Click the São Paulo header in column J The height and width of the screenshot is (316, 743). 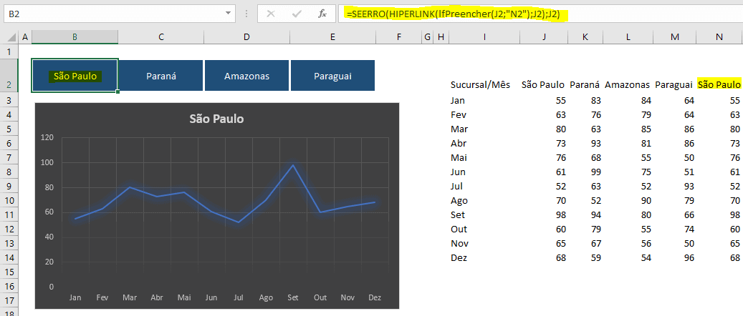[543, 84]
